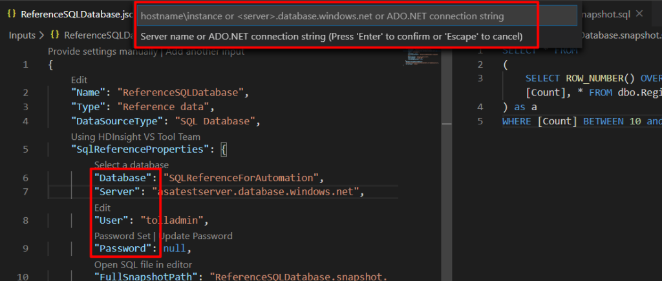Click 'Provide settings manually' CodeLens link
Image resolution: width=662 pixels, height=281 pixels.
(x=103, y=52)
